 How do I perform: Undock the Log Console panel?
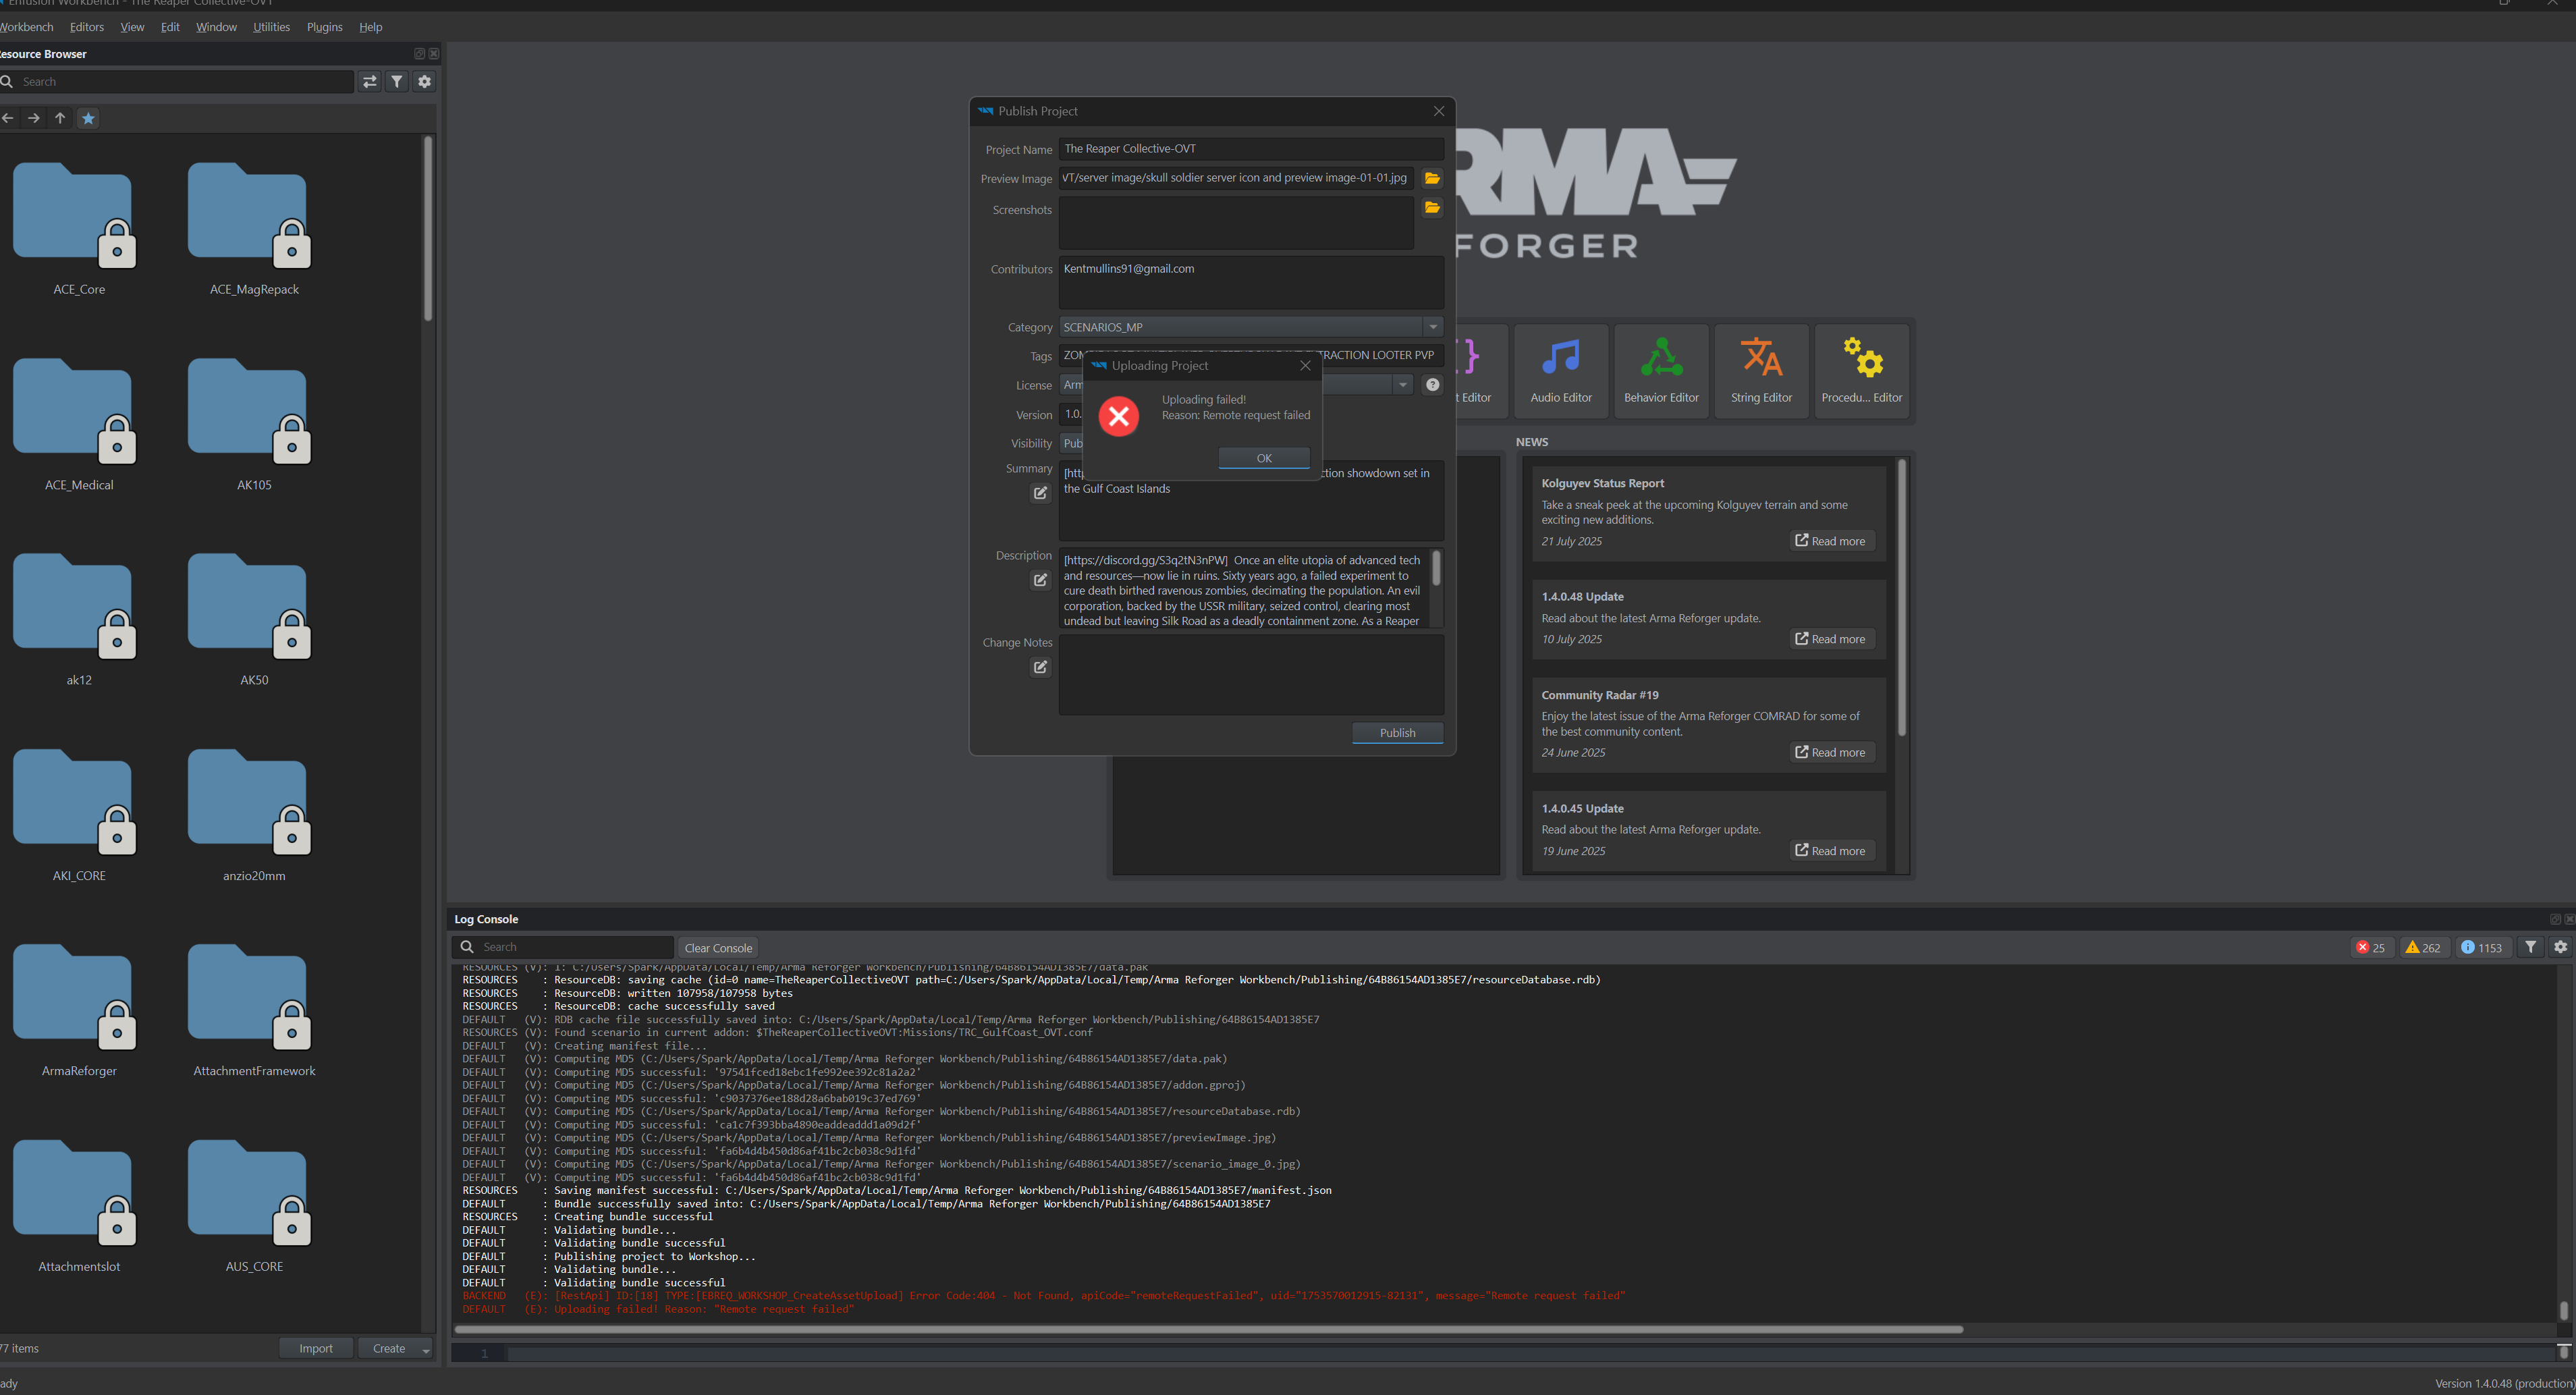click(2555, 919)
